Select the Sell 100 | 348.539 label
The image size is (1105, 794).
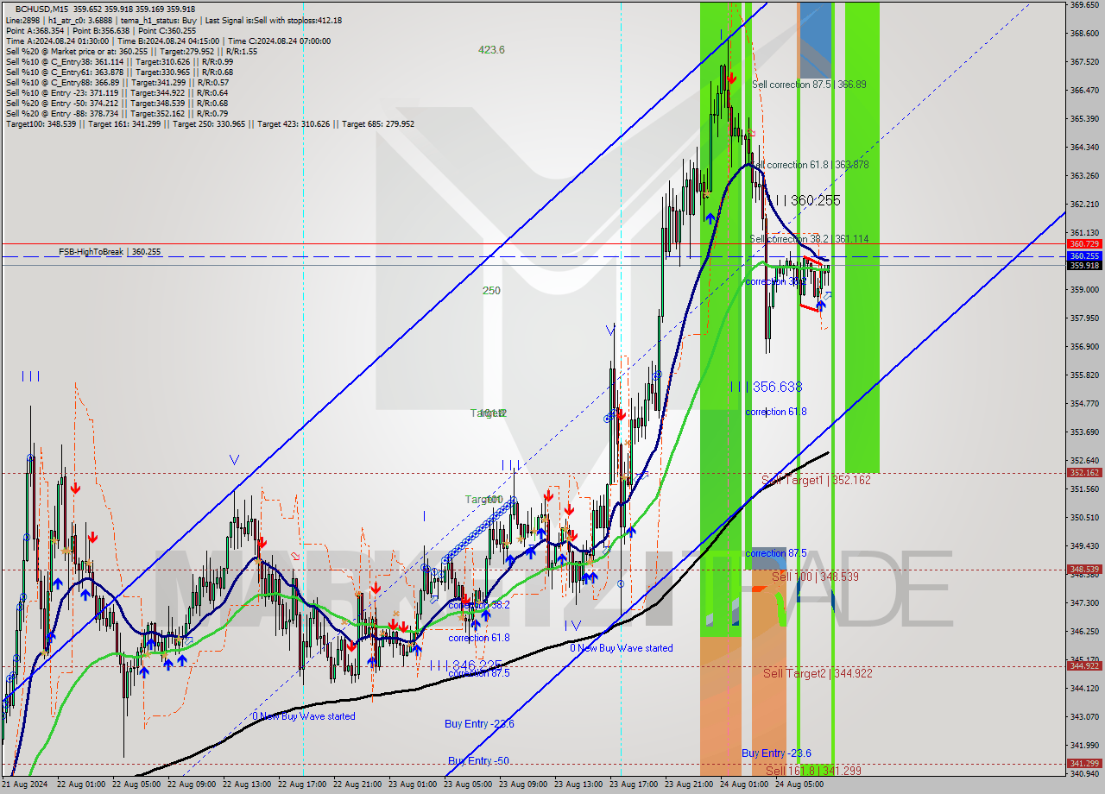coord(815,577)
